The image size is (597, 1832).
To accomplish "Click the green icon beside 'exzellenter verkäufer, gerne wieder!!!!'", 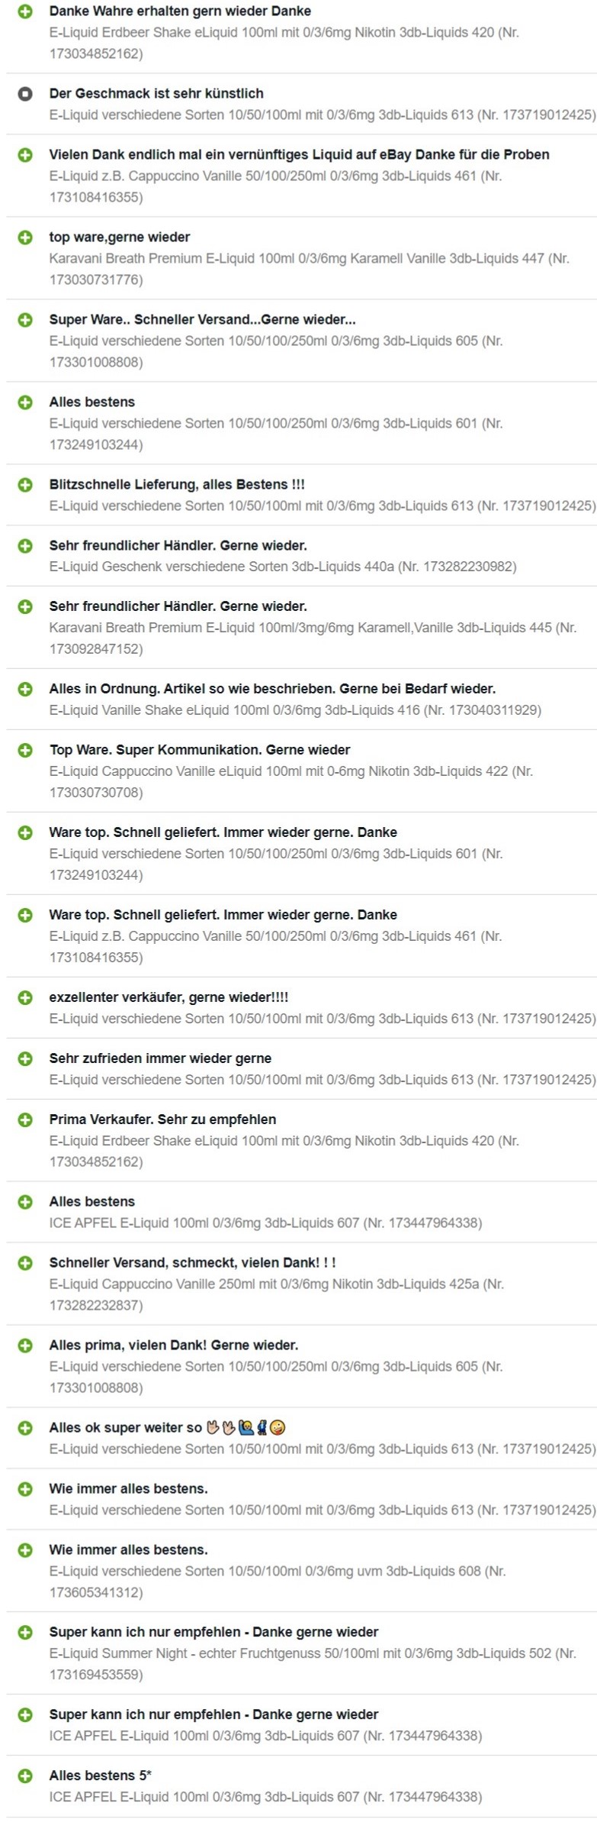I will click(25, 997).
